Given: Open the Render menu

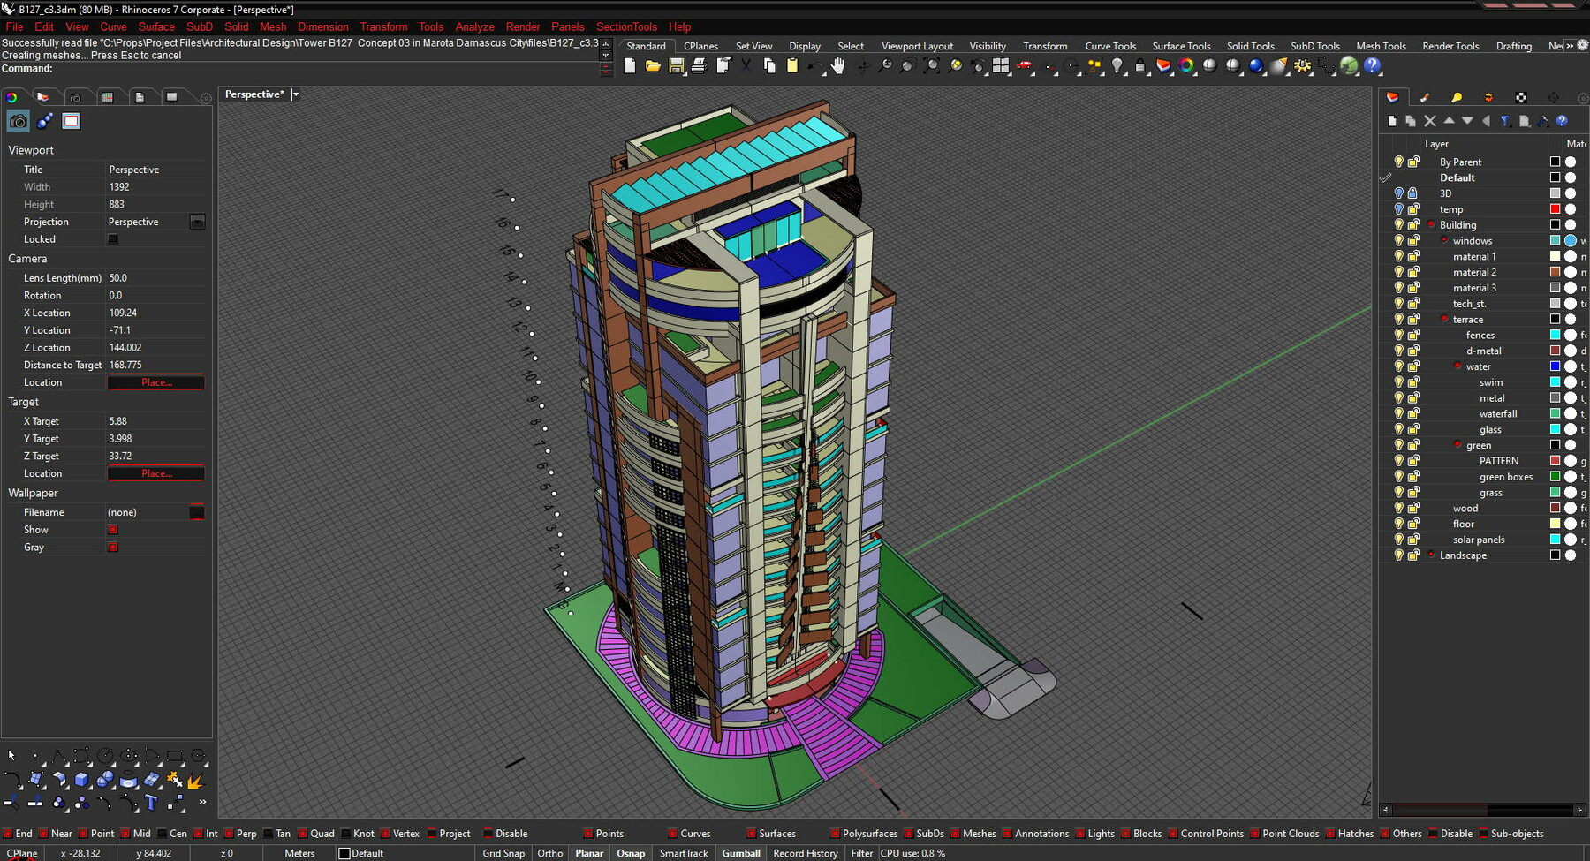Looking at the screenshot, I should (522, 26).
